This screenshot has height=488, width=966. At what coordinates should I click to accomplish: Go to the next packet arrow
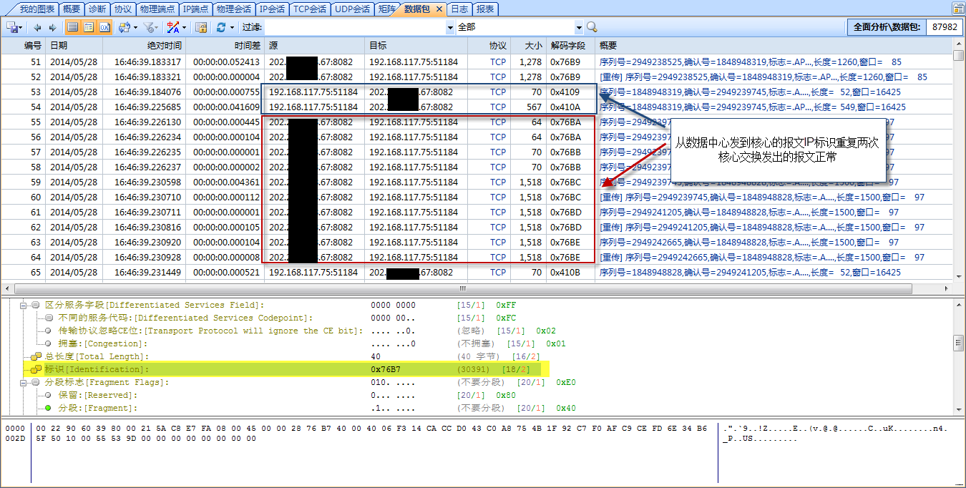click(x=52, y=27)
